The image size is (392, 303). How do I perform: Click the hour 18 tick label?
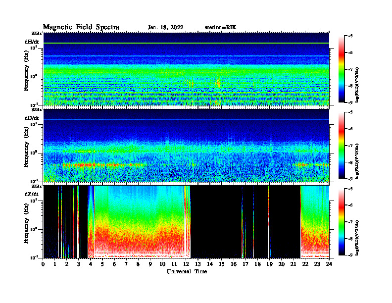tap(257, 264)
